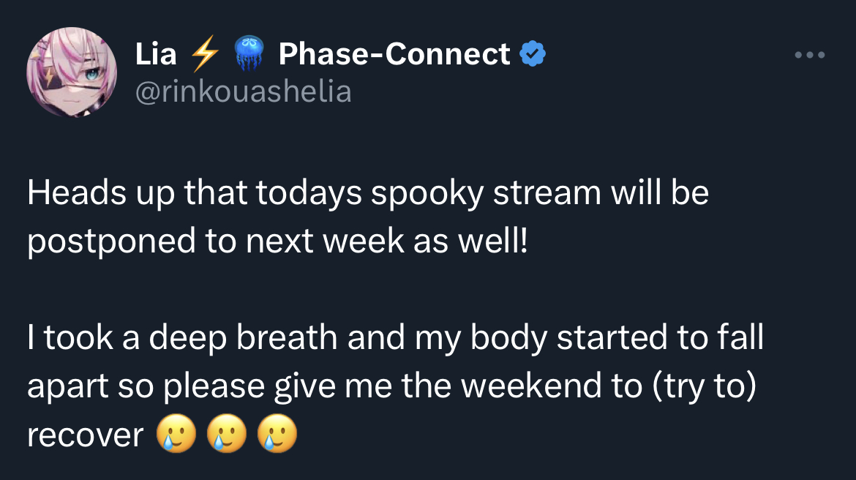Click the blue verified checkmark badge
856x480 pixels.
[x=533, y=53]
